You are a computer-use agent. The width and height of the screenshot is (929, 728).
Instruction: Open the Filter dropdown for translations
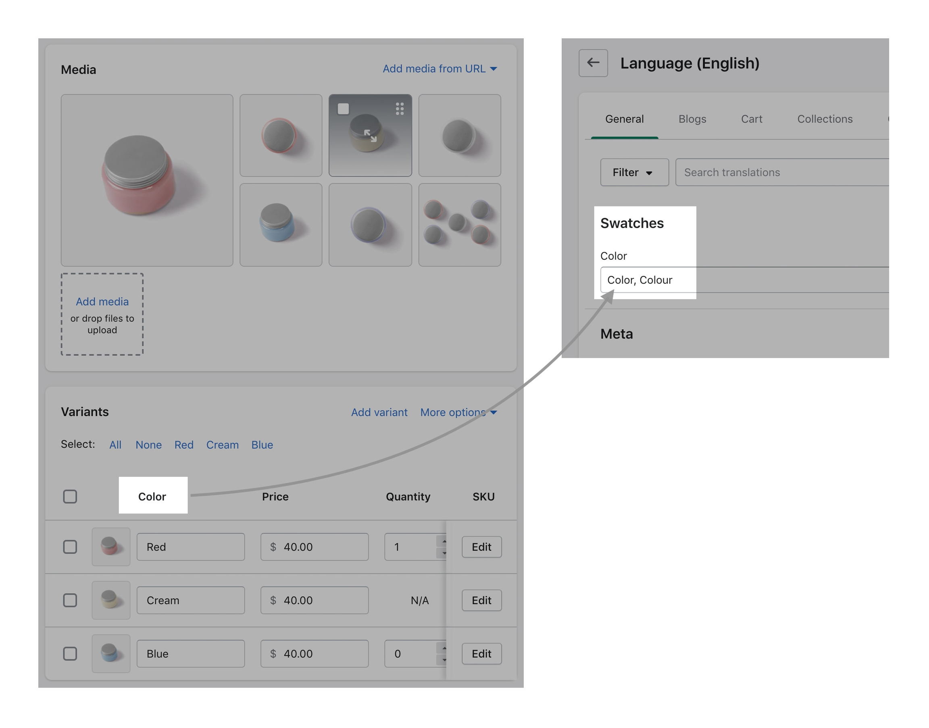pyautogui.click(x=634, y=172)
